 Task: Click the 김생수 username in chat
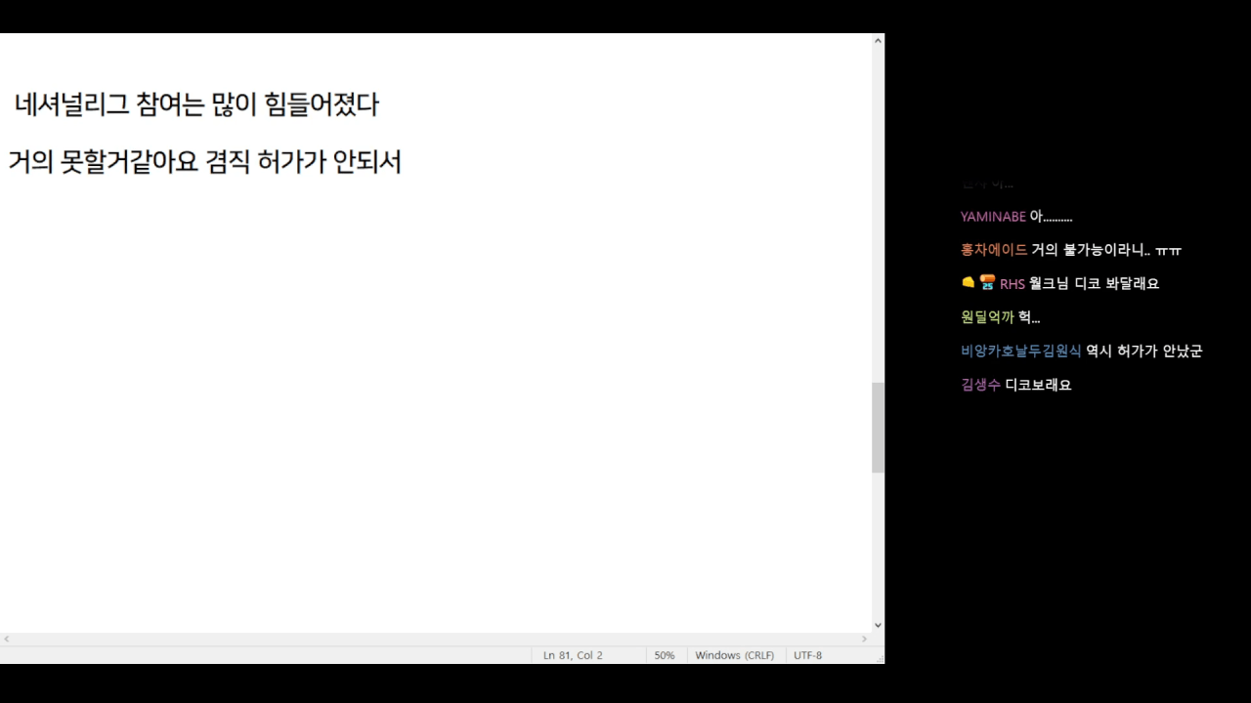[980, 385]
